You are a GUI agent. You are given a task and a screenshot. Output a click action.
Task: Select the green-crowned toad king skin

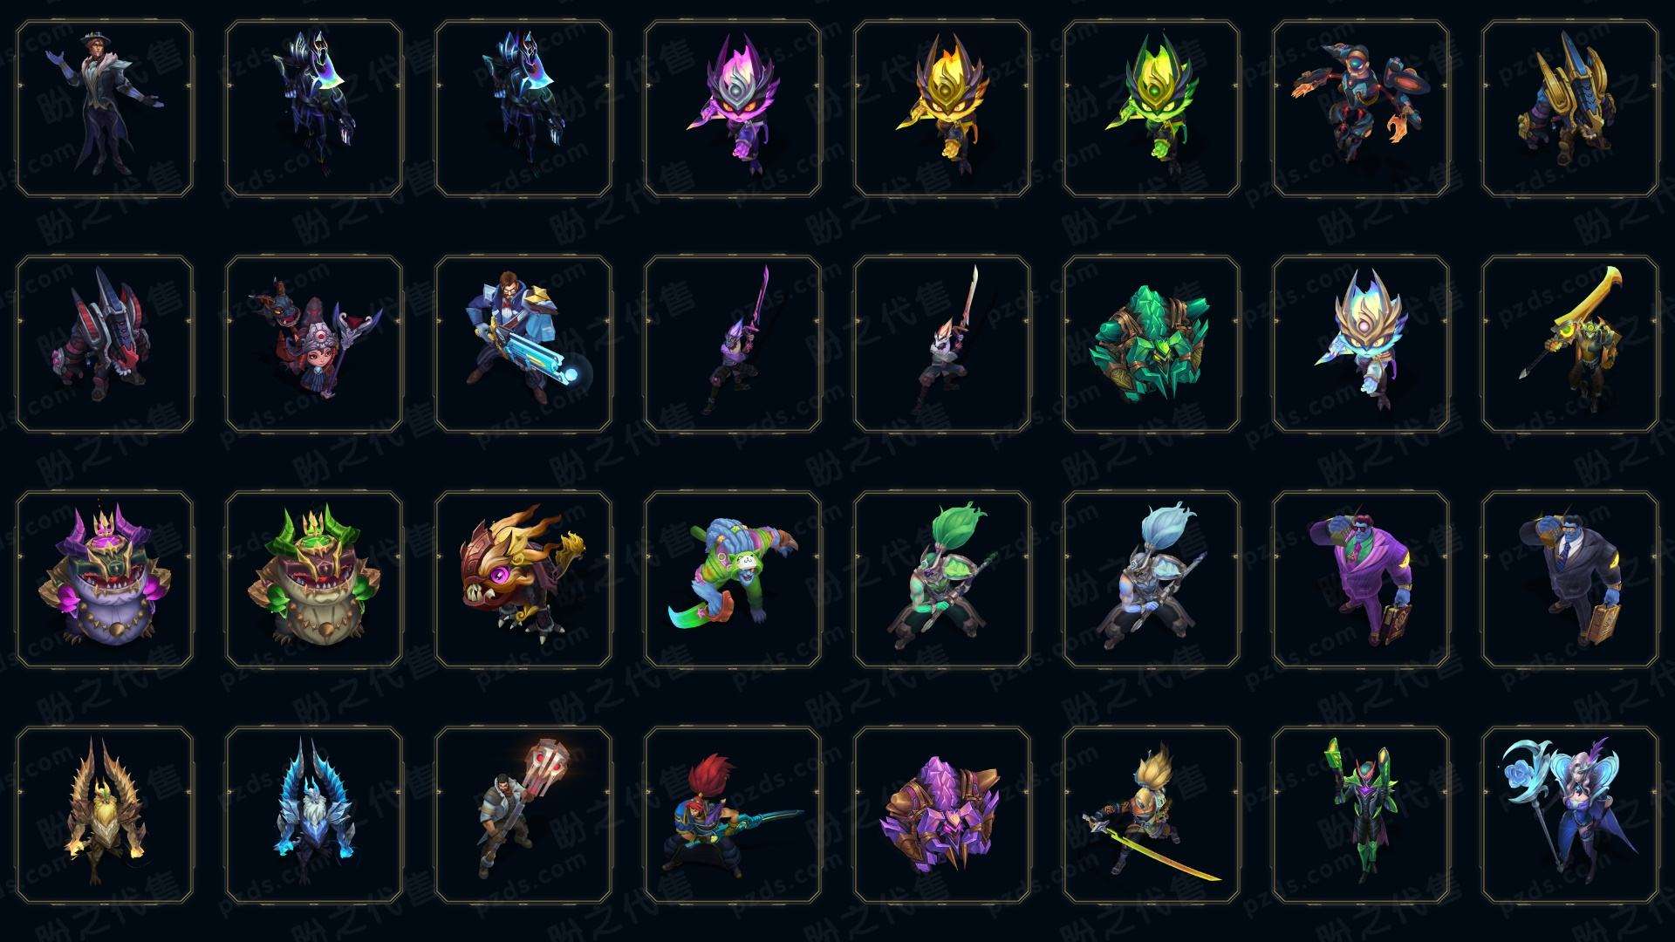coord(314,579)
